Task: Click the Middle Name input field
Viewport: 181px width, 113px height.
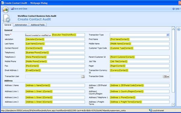Action: (x=140, y=44)
